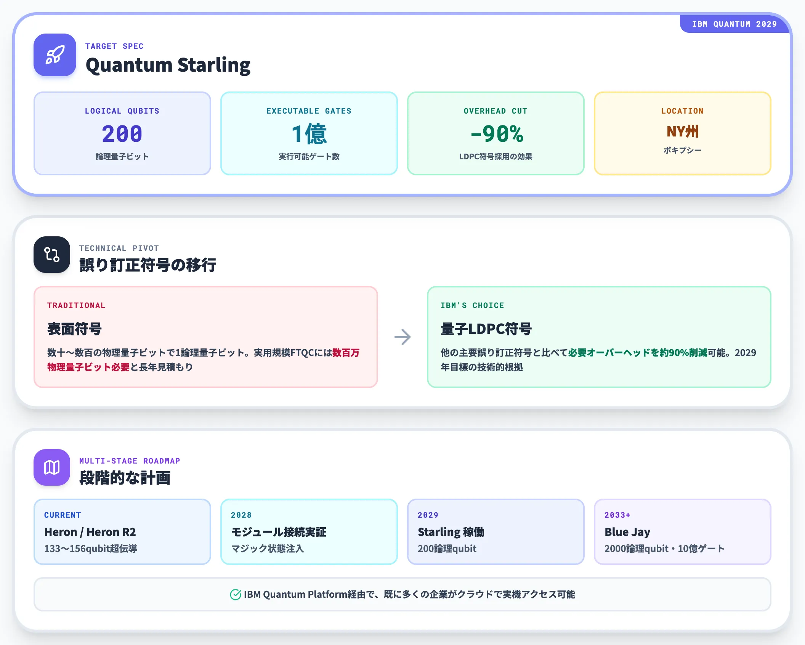Click the purple map icon for roadmap
This screenshot has width=805, height=645.
point(52,467)
